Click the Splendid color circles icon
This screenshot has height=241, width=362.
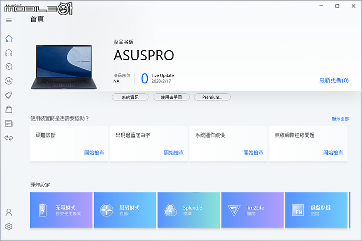click(170, 210)
